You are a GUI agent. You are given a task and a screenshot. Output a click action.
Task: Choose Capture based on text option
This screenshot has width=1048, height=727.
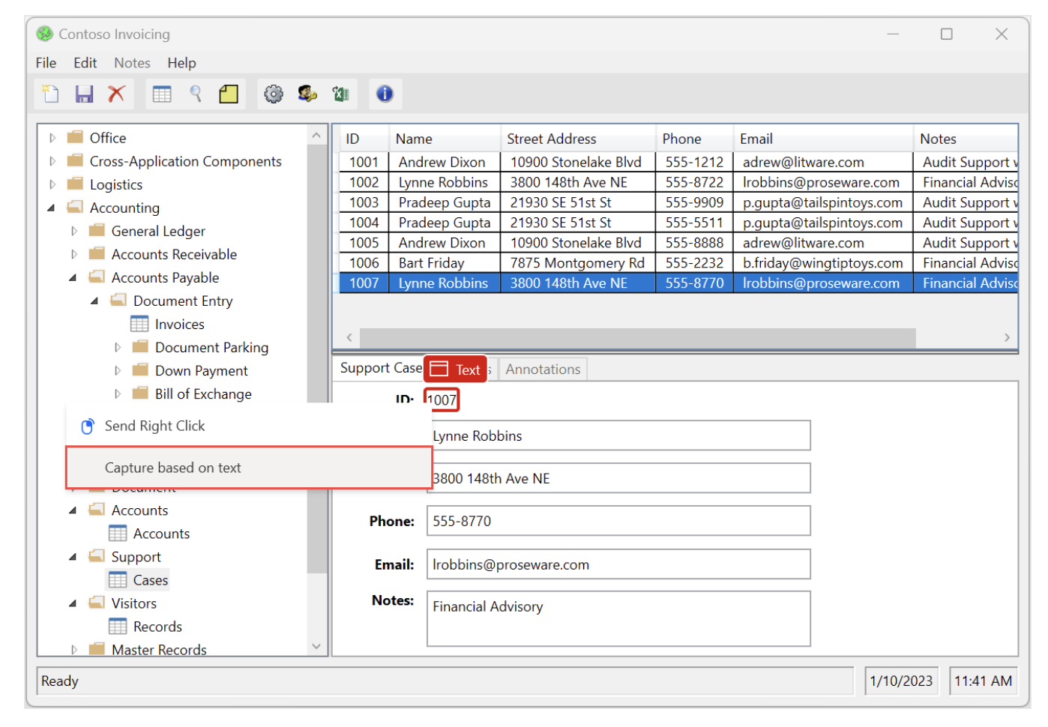pyautogui.click(x=249, y=468)
